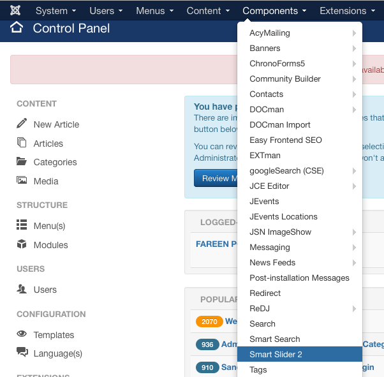Open Smart Search component
This screenshot has height=377, width=384.
(x=300, y=339)
